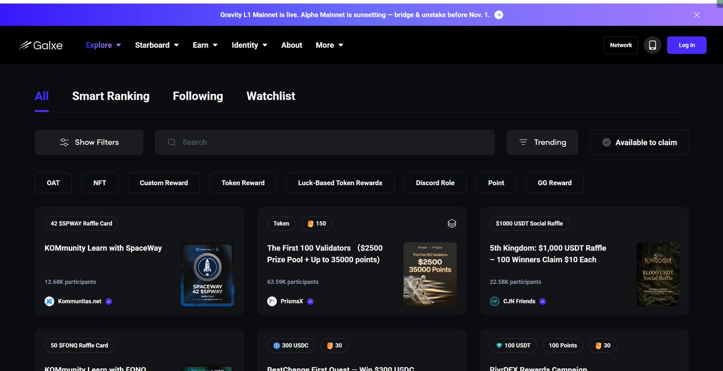Expand the Earn dropdown menu

[x=205, y=45]
